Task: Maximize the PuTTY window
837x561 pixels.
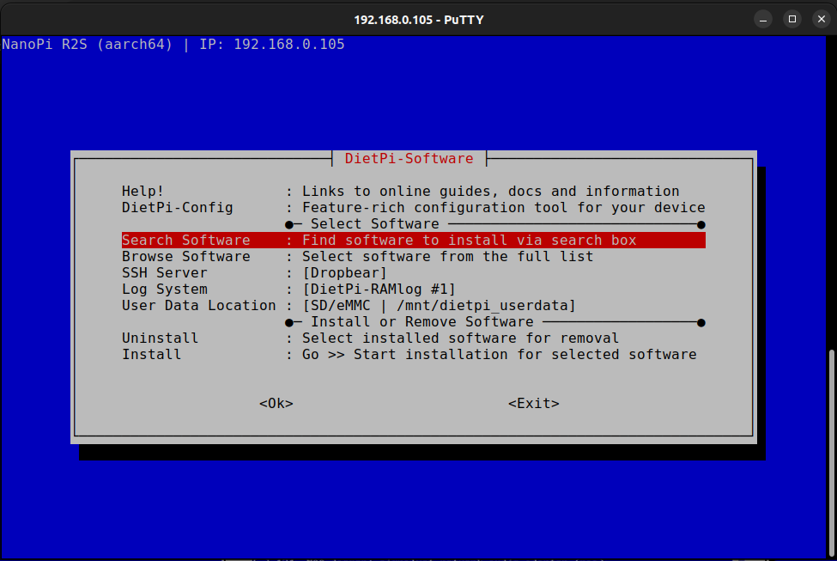Action: (792, 19)
